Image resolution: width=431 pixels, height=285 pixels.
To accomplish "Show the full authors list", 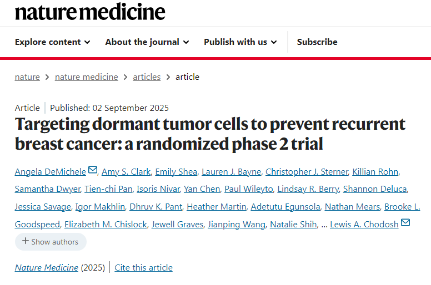I will coord(51,242).
